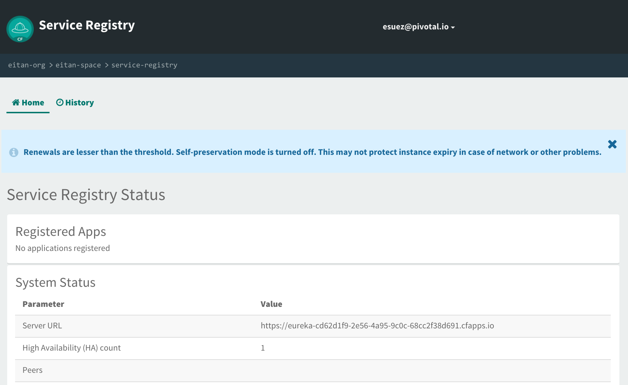Switch to the History tab
Viewport: 628px width, 385px height.
[x=75, y=103]
